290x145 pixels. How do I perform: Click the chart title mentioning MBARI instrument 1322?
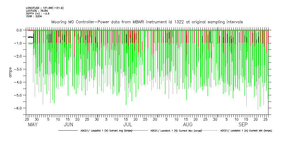(147, 22)
